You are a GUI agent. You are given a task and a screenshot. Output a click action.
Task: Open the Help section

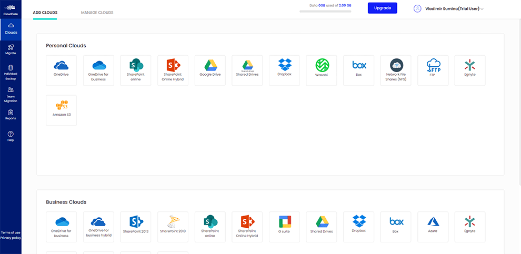tap(11, 136)
